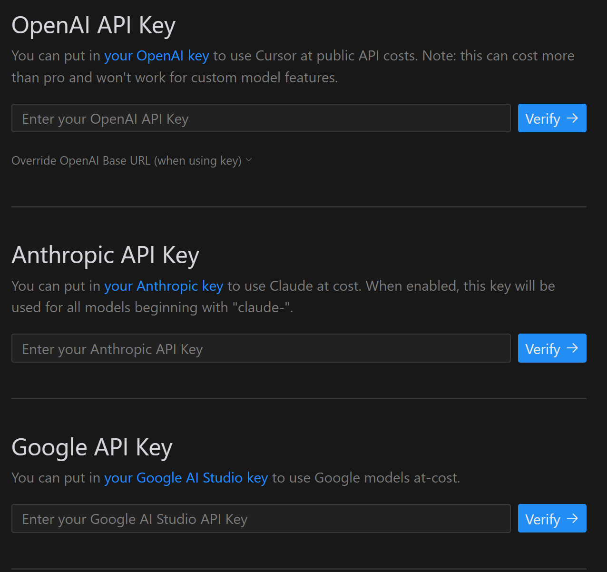Select the Google AI Studio API Key field
The image size is (607, 572).
[261, 519]
